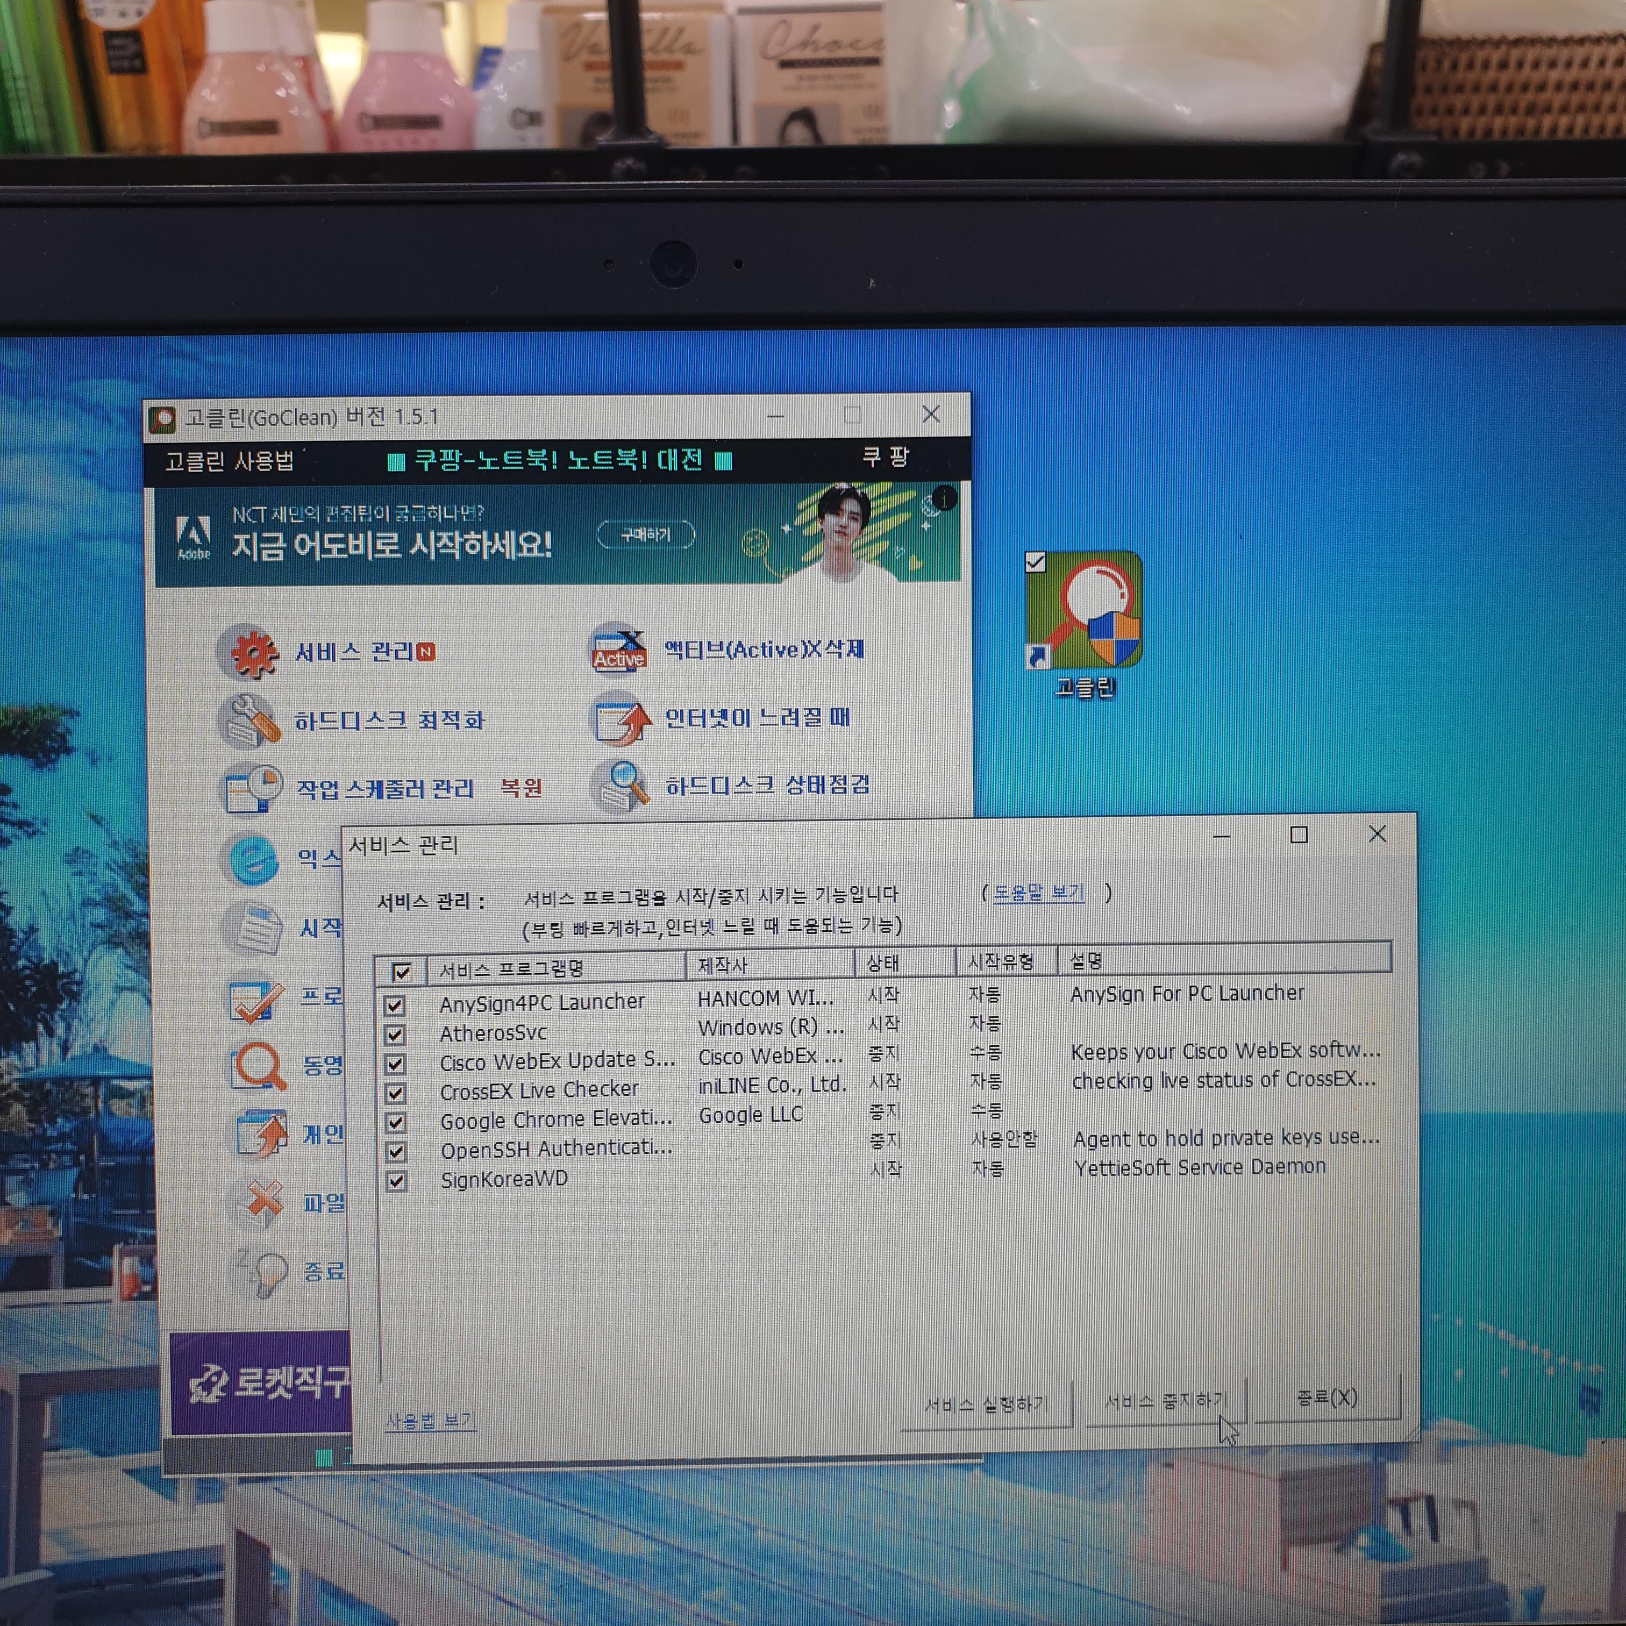
Task: Open the 도움말 보기 link
Action: click(1038, 892)
